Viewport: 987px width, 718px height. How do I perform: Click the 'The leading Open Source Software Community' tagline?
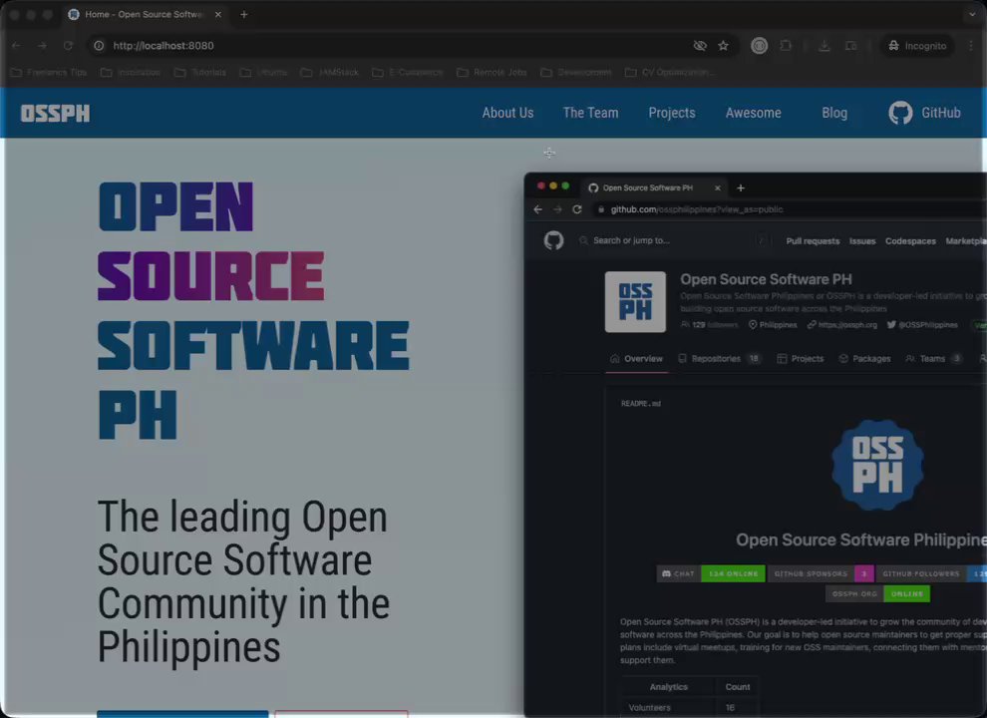tap(243, 581)
